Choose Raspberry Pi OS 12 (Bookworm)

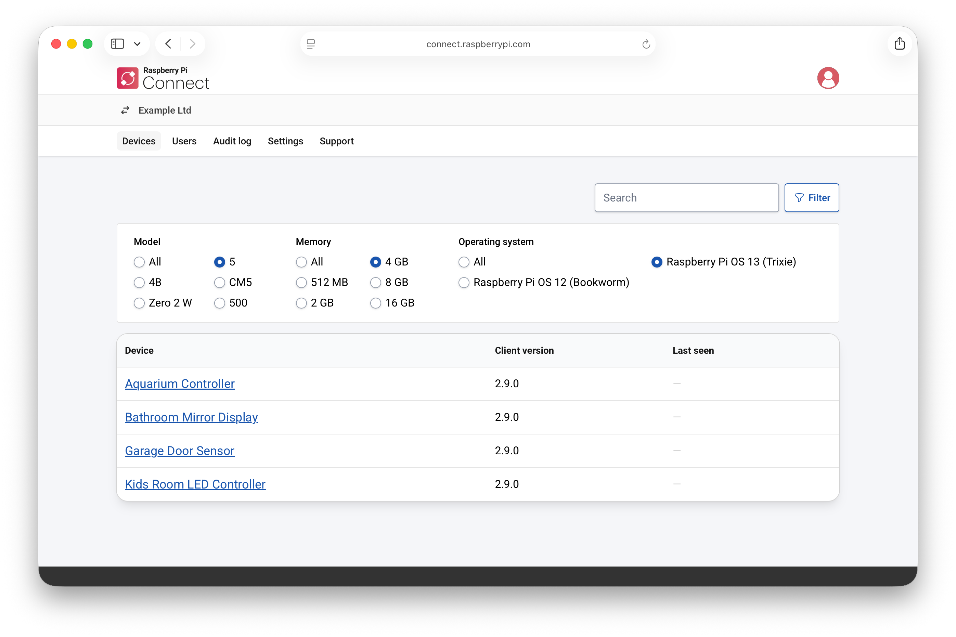[x=464, y=283]
